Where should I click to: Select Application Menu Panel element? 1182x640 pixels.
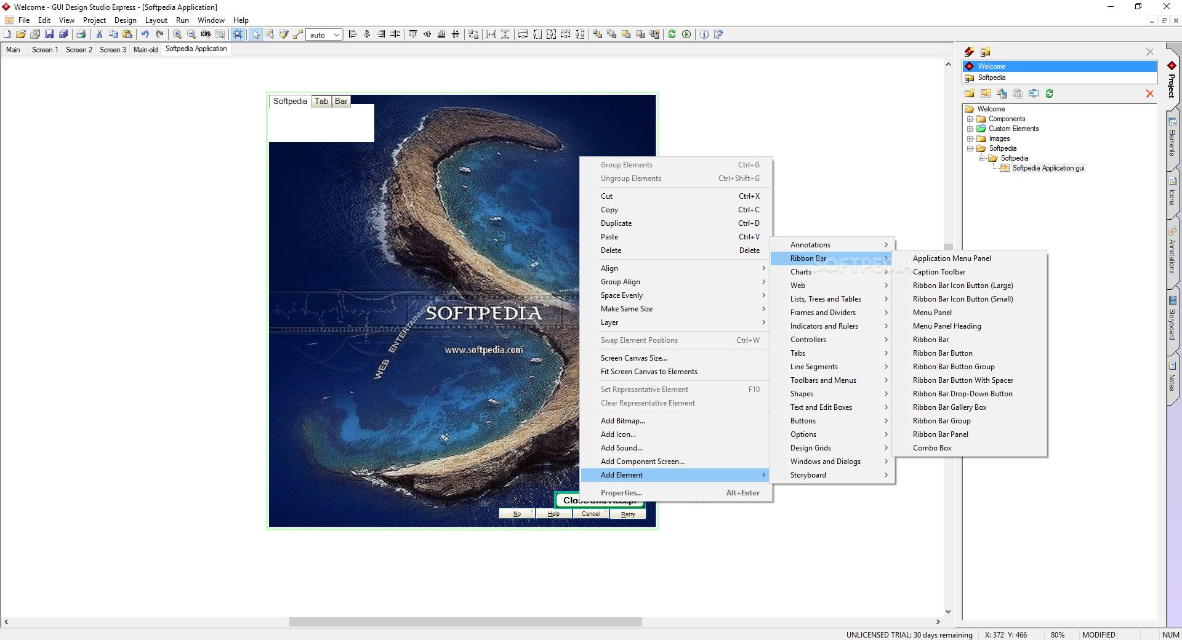[x=970, y=258]
